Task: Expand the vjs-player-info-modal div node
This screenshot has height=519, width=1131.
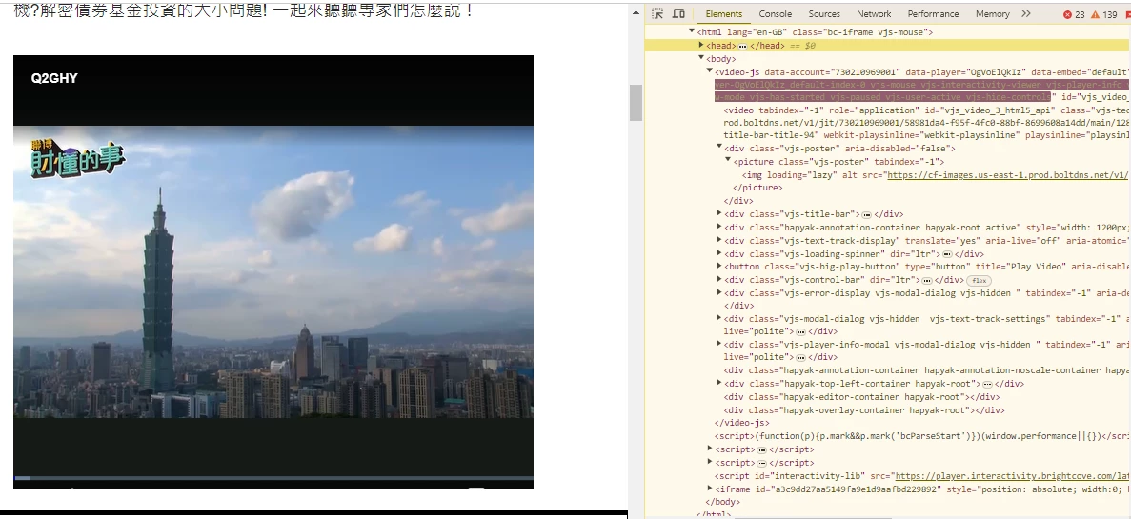Action: (719, 344)
